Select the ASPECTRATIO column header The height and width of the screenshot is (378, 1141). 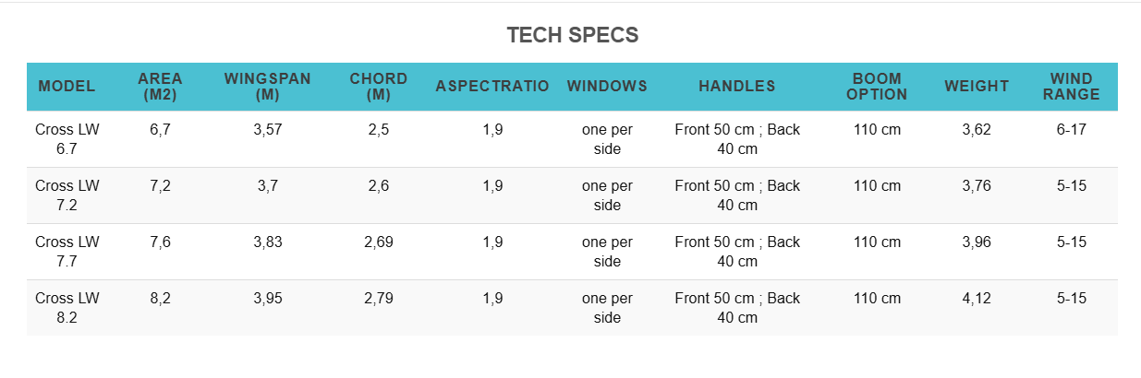492,87
